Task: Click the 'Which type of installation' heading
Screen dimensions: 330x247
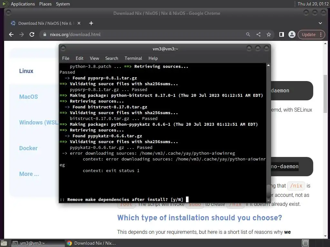Action: click(x=199, y=218)
